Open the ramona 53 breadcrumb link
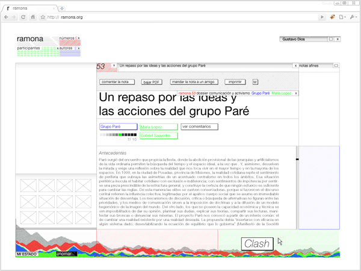 coord(187,93)
